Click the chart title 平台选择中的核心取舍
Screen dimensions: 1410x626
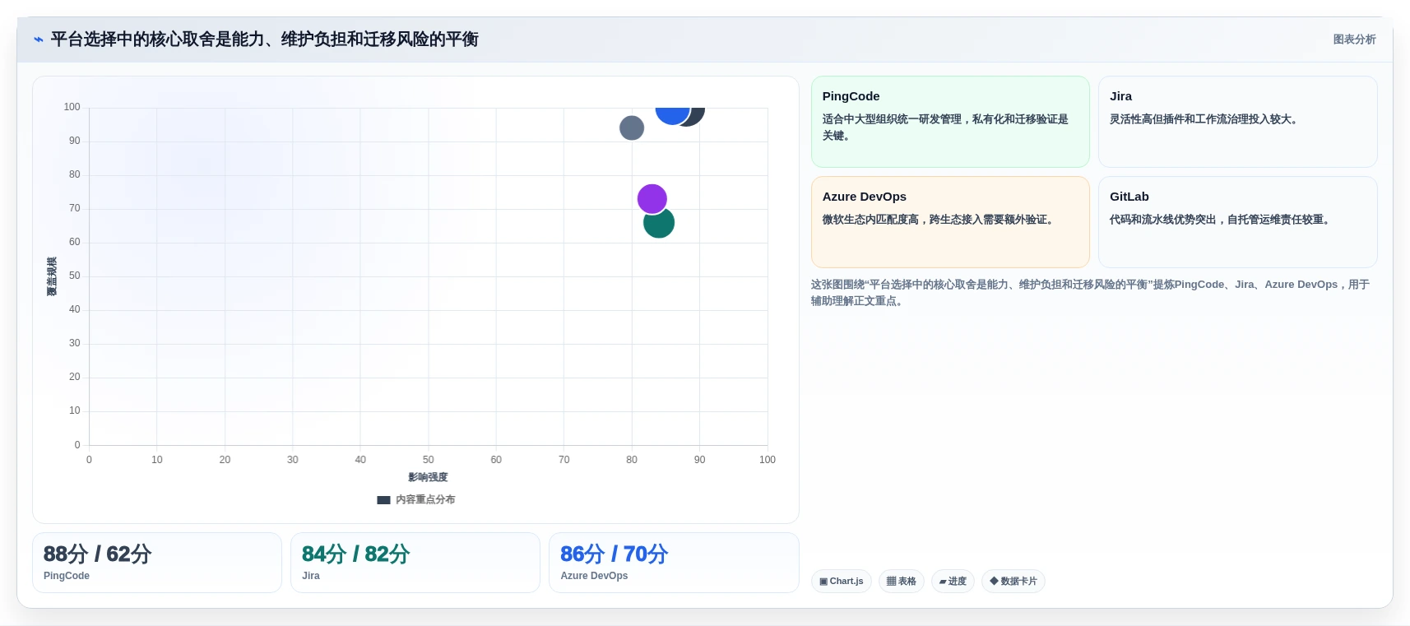[264, 39]
